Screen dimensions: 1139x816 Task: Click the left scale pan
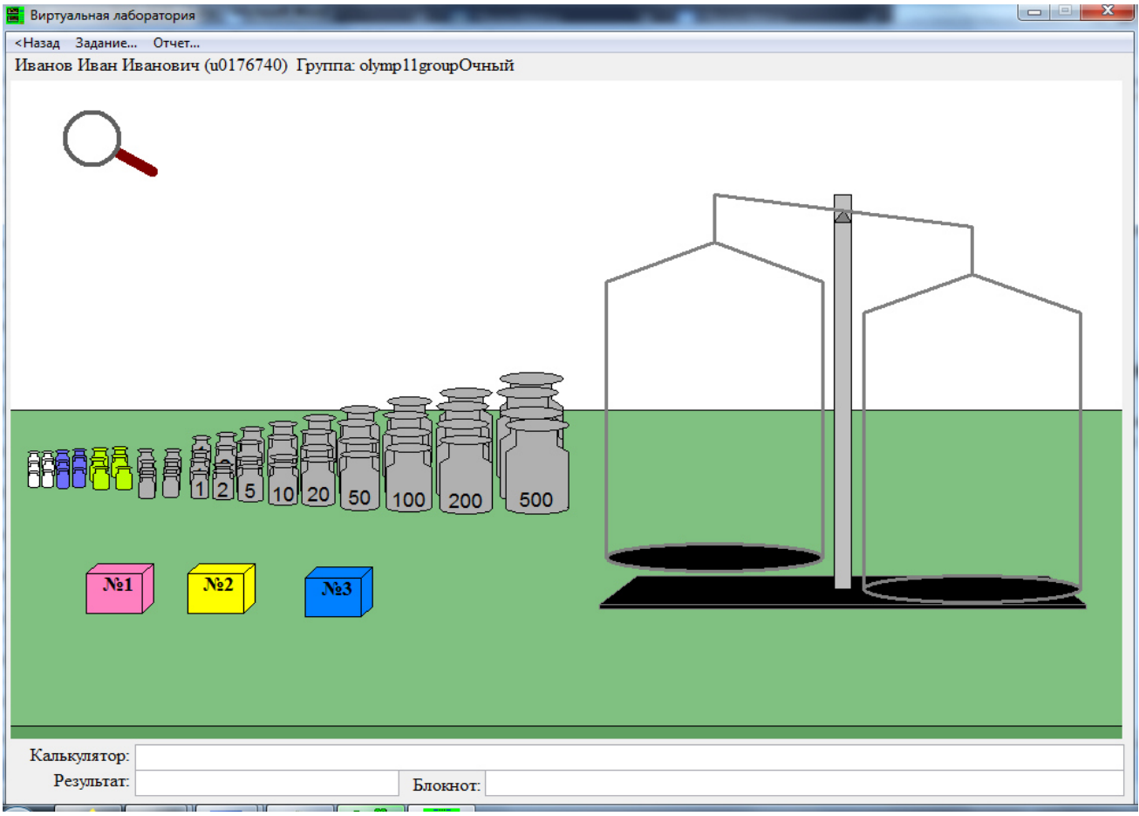714,558
